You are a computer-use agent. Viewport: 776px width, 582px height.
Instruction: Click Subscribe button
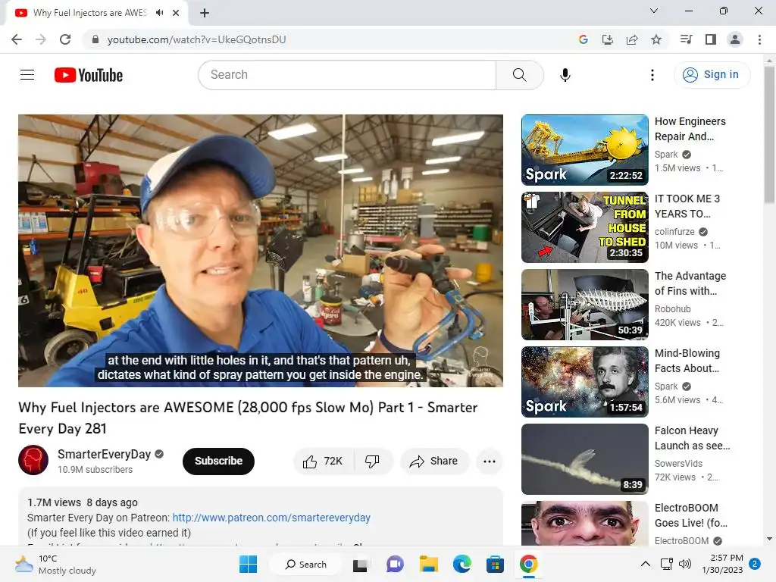point(218,462)
